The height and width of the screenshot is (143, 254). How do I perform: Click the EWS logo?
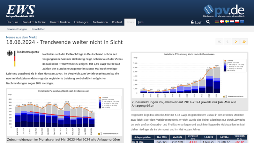tap(20, 11)
